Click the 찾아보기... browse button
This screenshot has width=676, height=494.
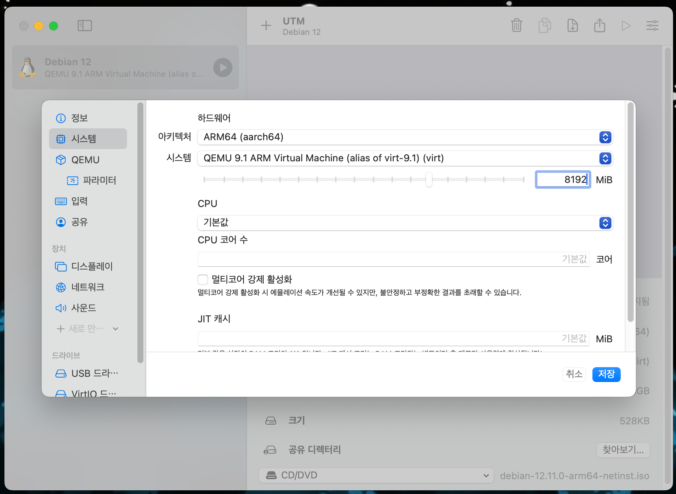pos(623,450)
